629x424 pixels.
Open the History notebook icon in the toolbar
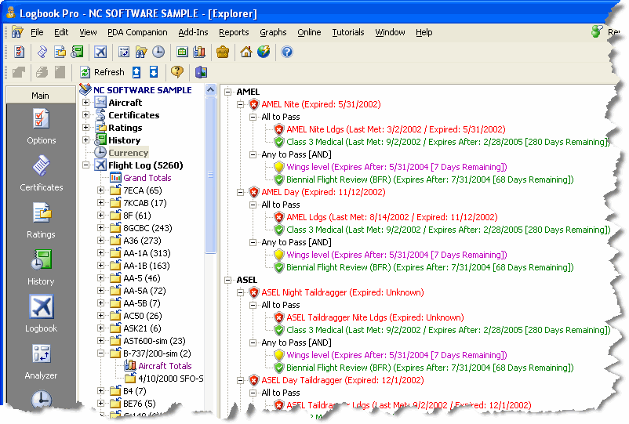click(77, 52)
